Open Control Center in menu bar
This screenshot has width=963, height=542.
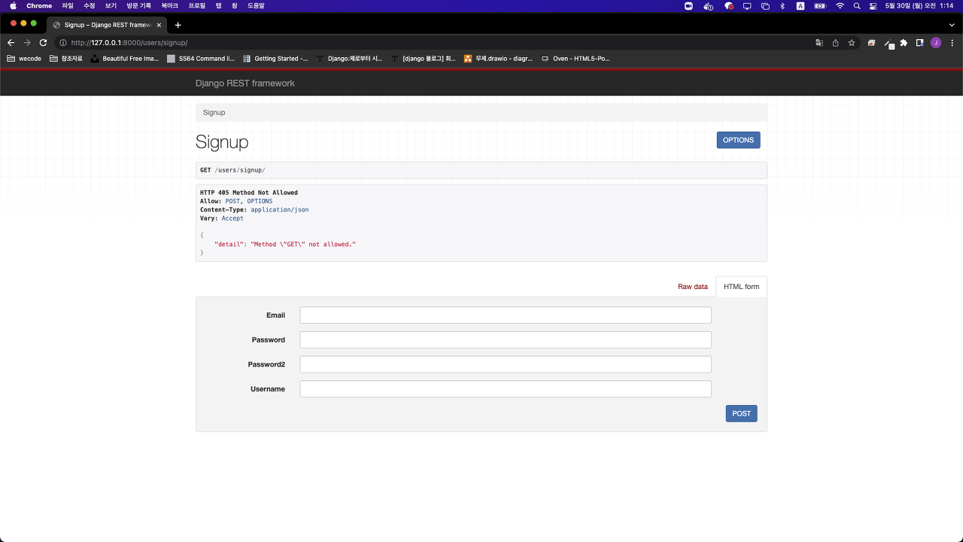(873, 5)
